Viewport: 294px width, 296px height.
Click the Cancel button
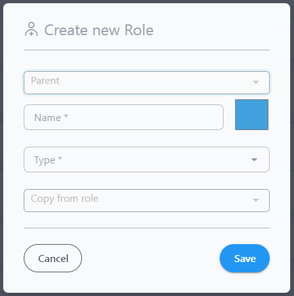click(x=53, y=258)
